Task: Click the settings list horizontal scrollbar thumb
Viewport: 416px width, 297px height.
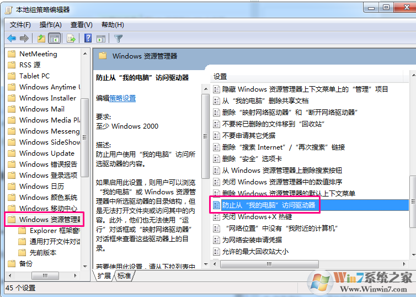Action: pyautogui.click(x=269, y=264)
